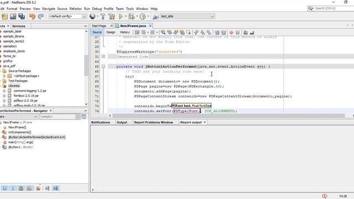The height and width of the screenshot is (199, 354).
Task: Expand the fontbox-2.0.19.jar node
Action: pyautogui.click(x=4, y=96)
